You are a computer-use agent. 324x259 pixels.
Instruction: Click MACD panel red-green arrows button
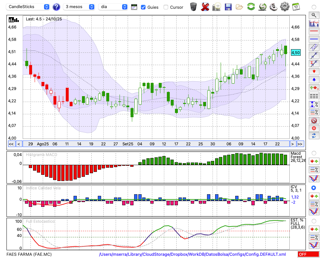click(314, 161)
